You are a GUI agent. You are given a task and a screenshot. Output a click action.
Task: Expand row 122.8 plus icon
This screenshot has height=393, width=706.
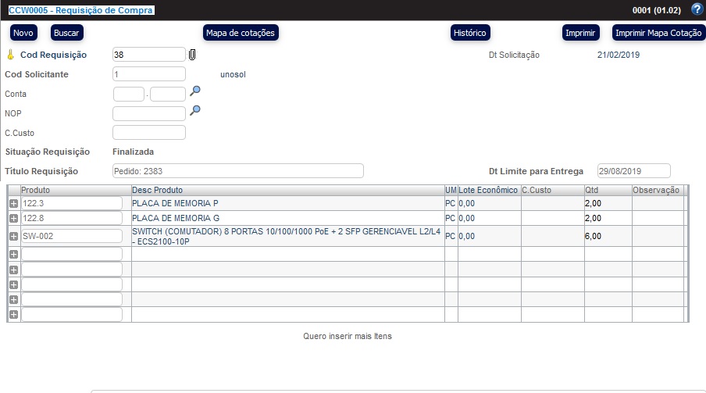click(x=13, y=218)
